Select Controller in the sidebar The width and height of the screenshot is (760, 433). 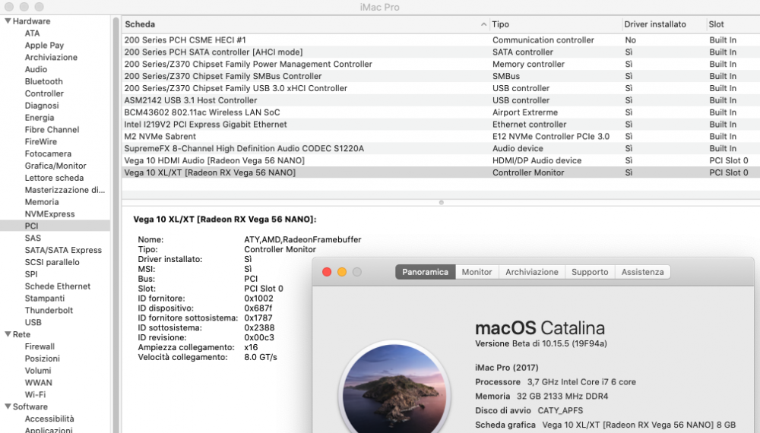click(x=44, y=93)
